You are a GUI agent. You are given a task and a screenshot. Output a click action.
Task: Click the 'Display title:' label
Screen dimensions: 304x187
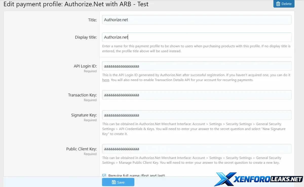(86, 37)
